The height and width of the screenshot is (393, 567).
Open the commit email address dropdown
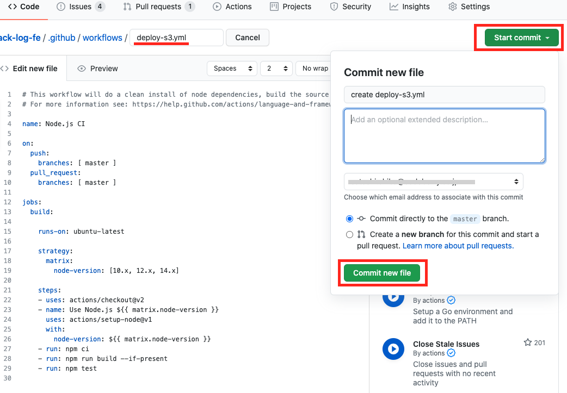pyautogui.click(x=434, y=182)
